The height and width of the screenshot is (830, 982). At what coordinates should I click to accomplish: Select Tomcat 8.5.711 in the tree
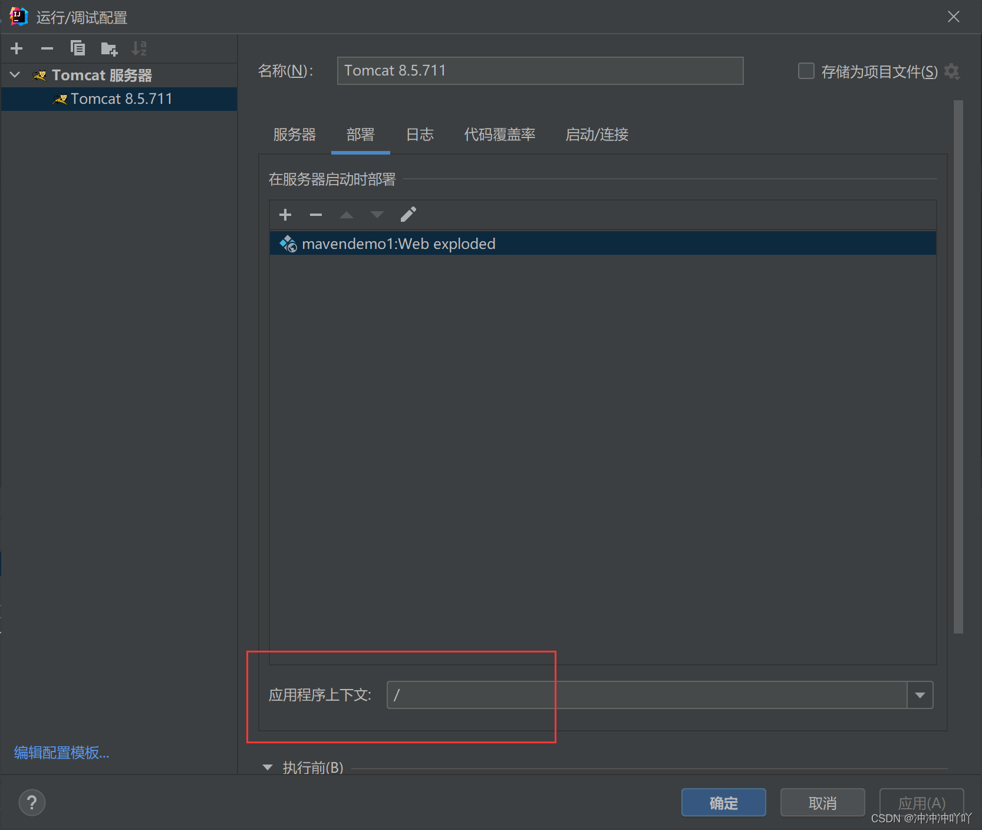click(x=118, y=99)
